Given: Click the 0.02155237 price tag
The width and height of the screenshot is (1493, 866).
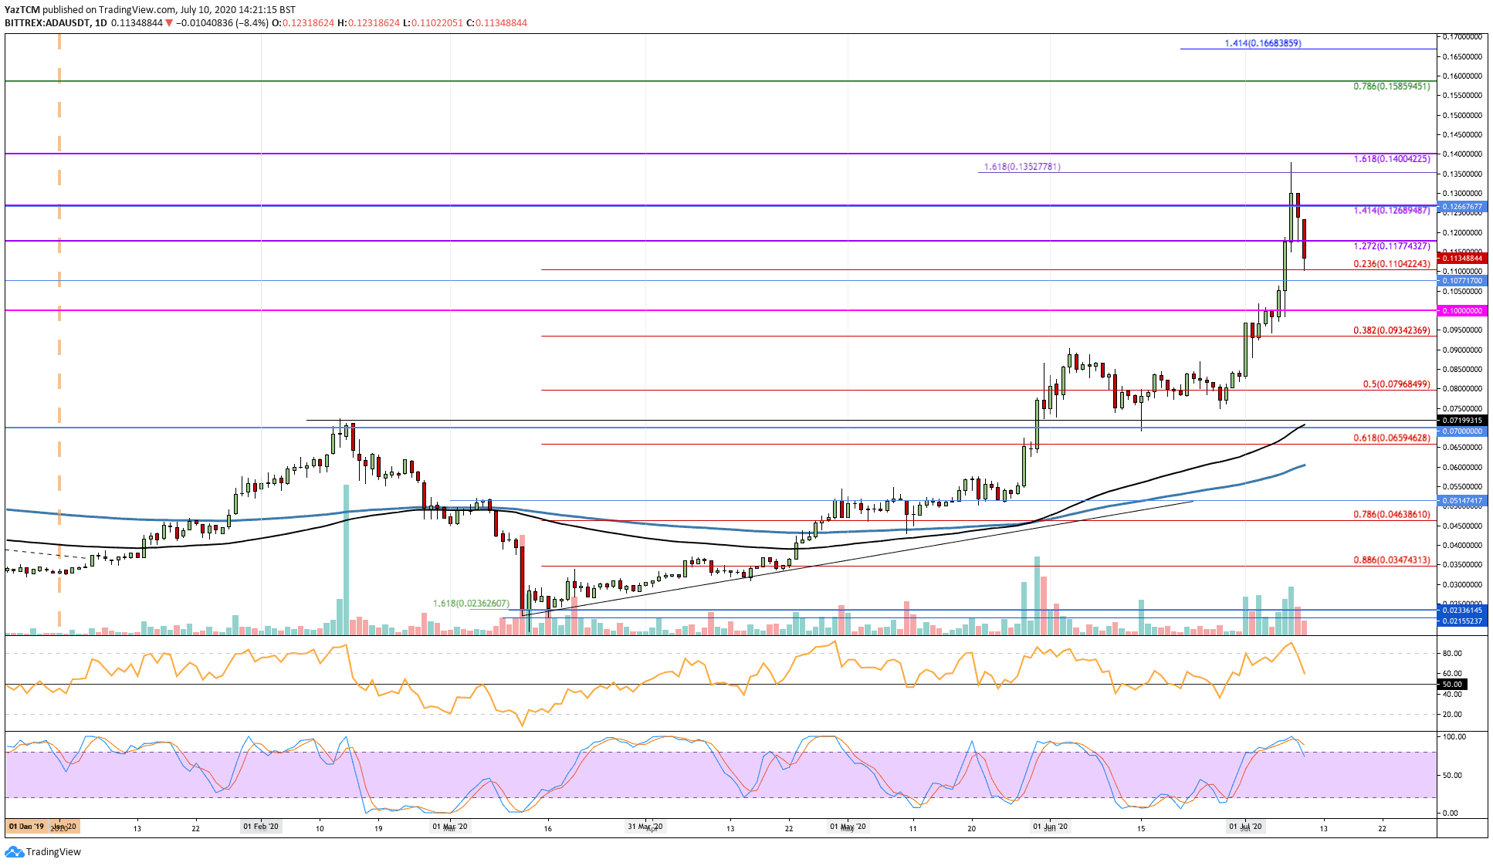Looking at the screenshot, I should pos(1461,621).
